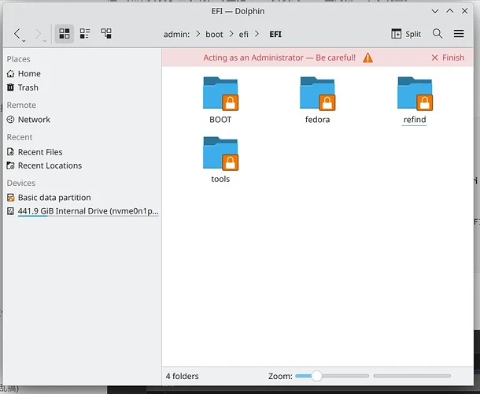The image size is (480, 394).
Task: Click the 'boot' breadcrumb segment
Action: coord(215,35)
